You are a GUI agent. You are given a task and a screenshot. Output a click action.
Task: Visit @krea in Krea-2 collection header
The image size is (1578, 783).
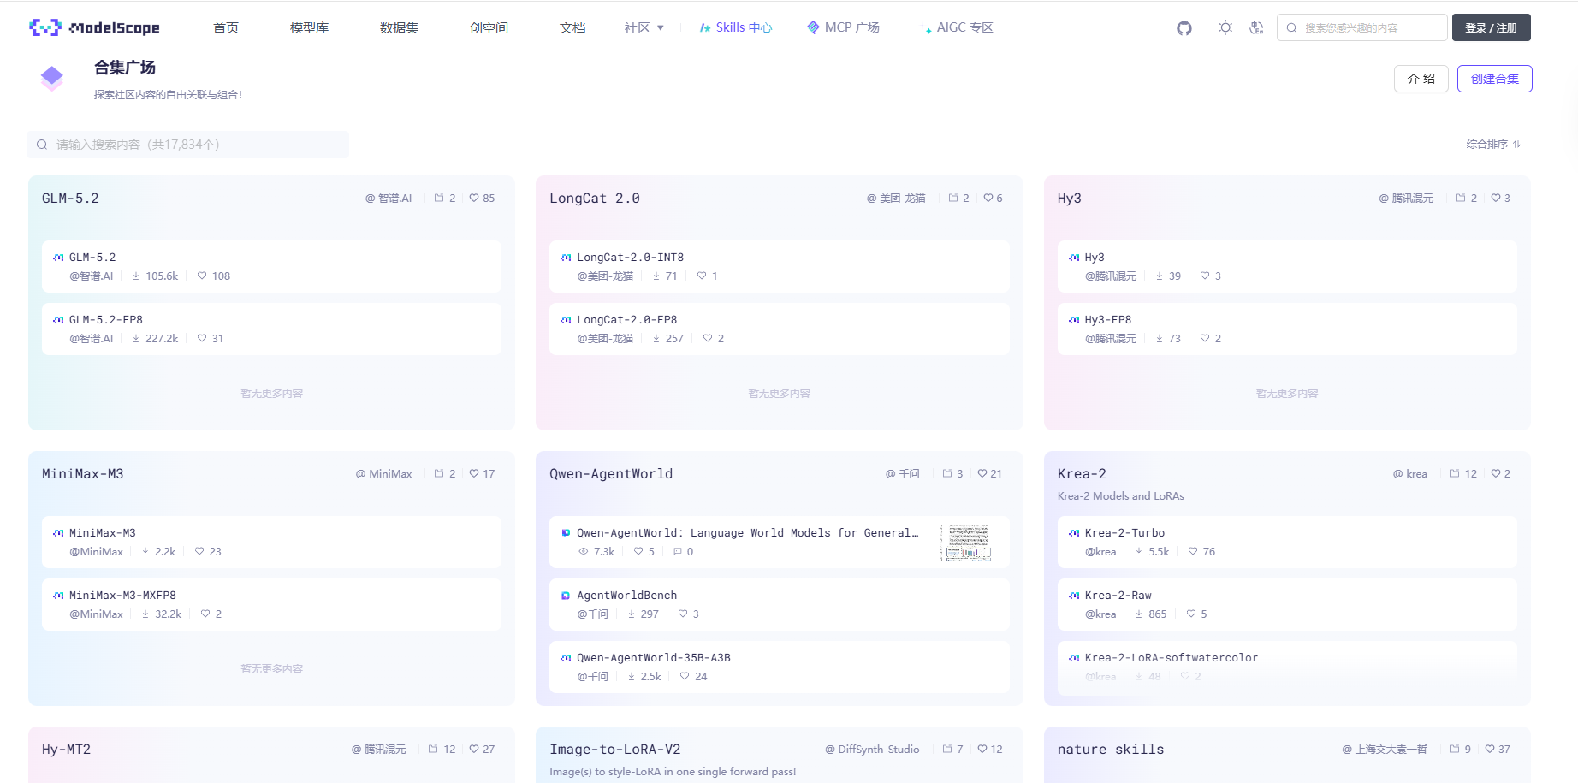(1410, 474)
